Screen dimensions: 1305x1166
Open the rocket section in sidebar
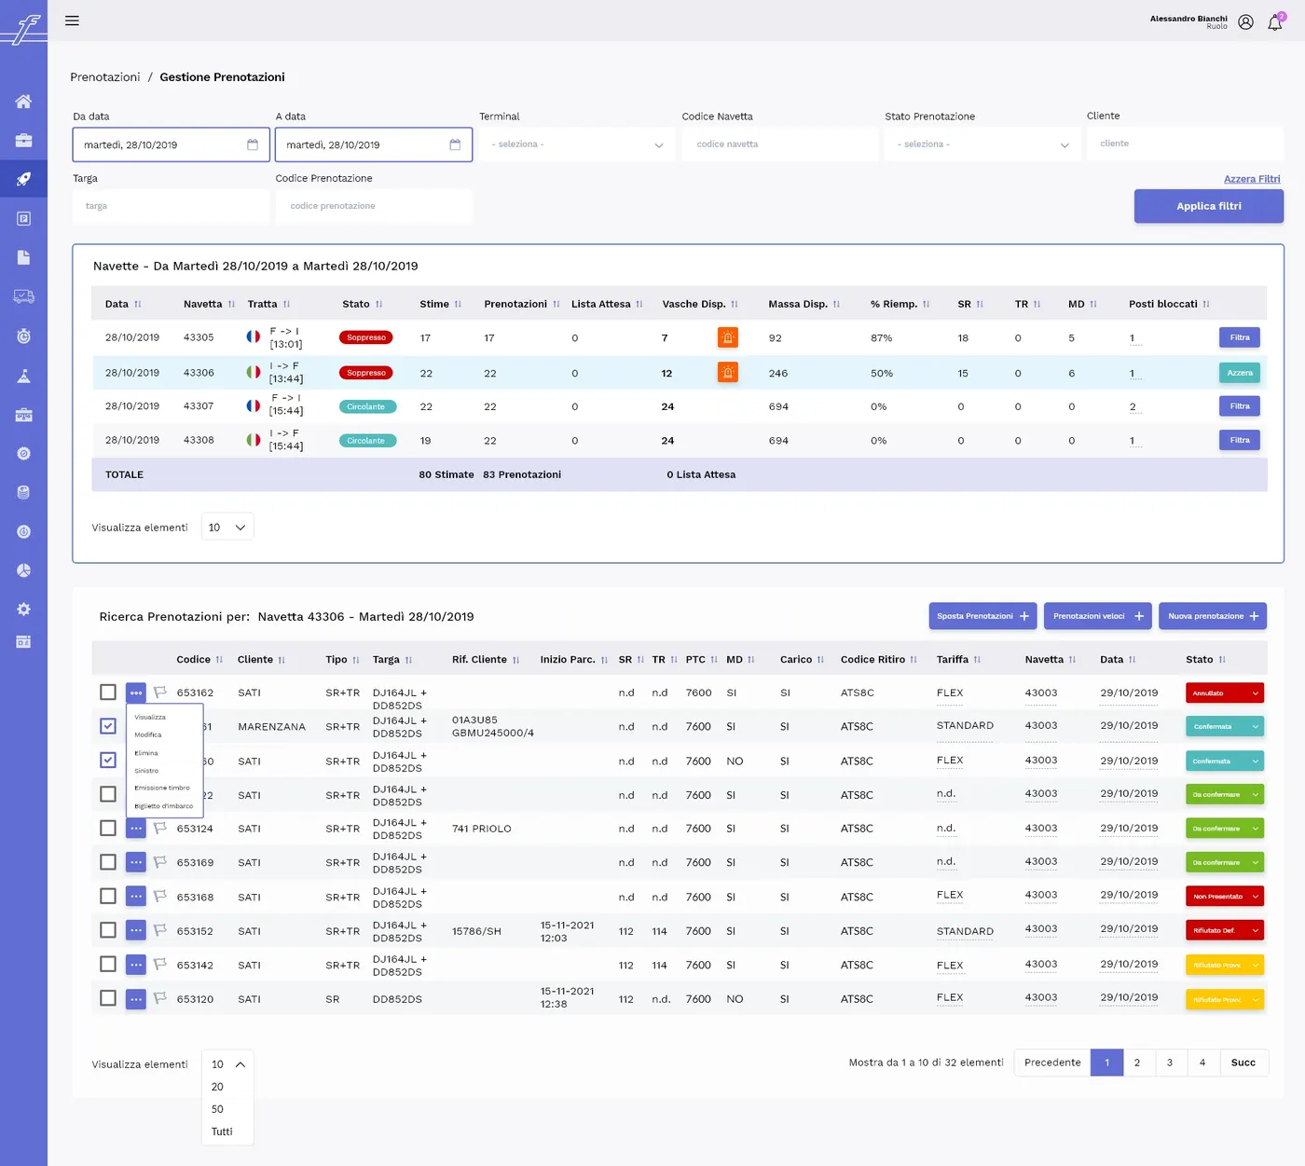[x=23, y=179]
